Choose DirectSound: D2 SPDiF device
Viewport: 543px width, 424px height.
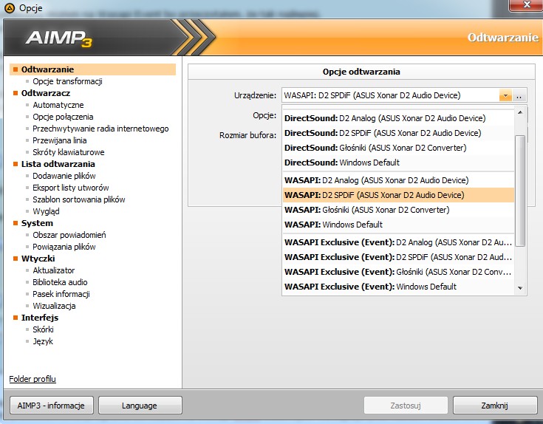(398, 133)
